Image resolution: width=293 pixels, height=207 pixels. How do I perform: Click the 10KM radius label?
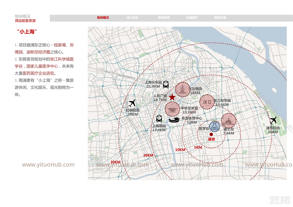tap(180, 150)
